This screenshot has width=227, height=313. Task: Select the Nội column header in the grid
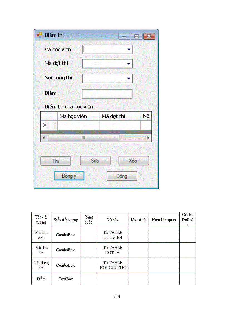(147, 116)
